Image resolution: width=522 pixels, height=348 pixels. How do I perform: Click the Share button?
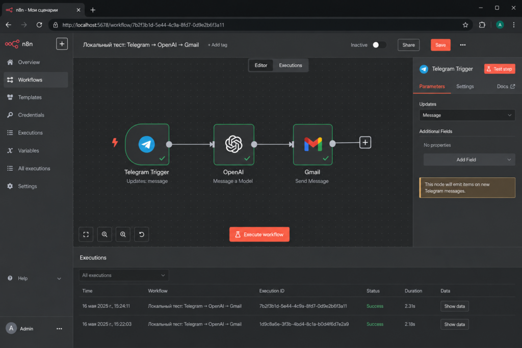(x=408, y=45)
